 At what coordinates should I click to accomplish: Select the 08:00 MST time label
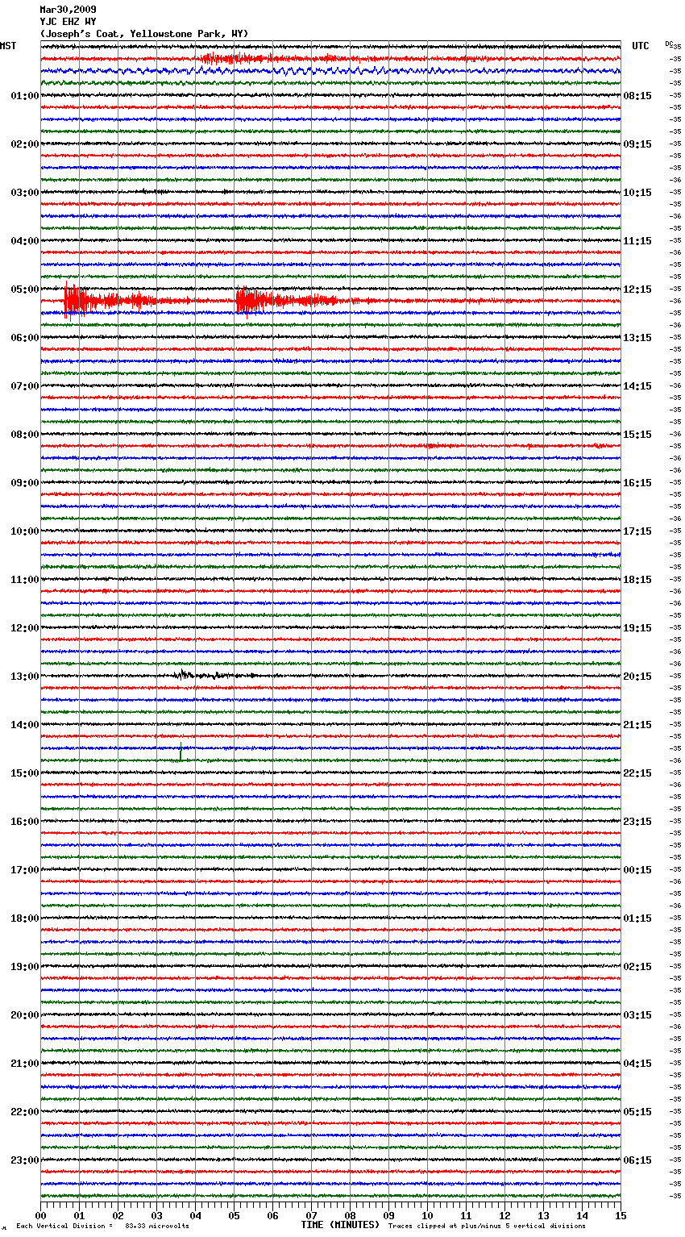pos(25,435)
